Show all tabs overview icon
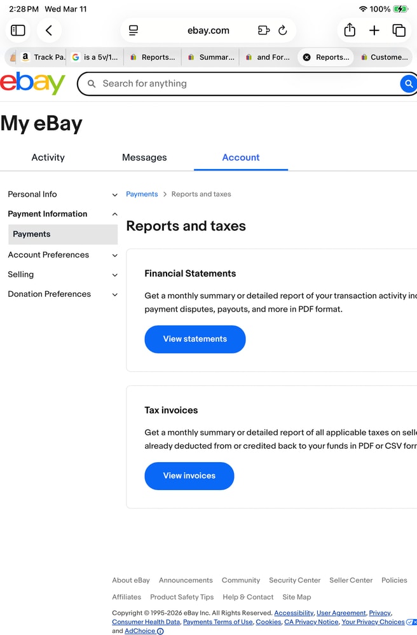The image size is (417, 635). 399,31
